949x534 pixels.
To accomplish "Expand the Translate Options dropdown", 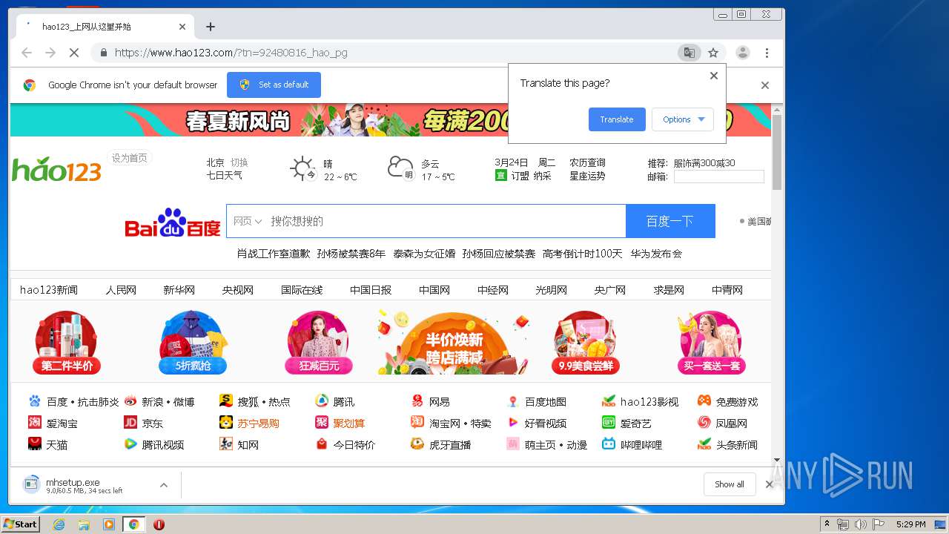I will (x=683, y=119).
